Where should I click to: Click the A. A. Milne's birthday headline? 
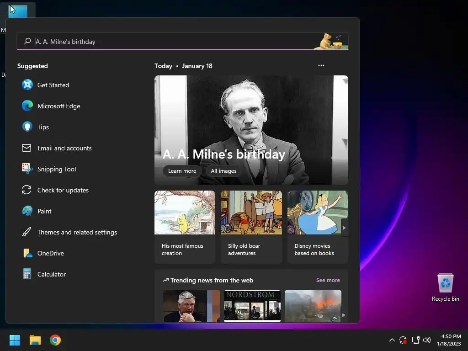[224, 154]
